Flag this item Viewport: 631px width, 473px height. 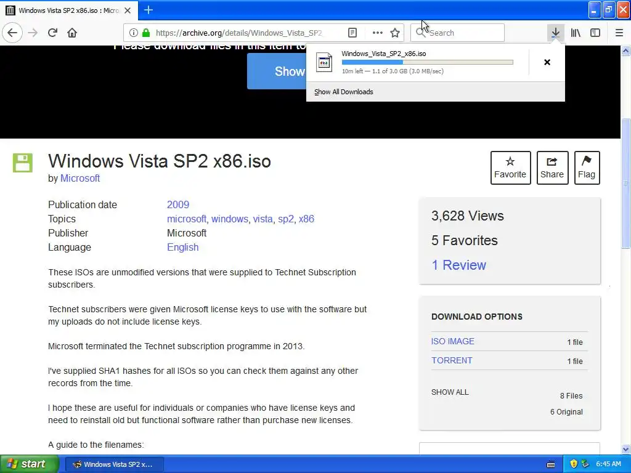[x=587, y=168]
